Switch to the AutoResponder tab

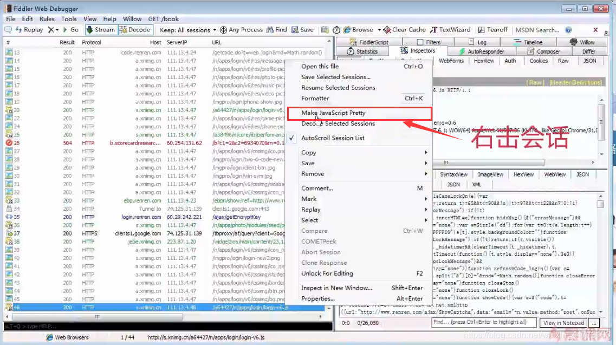point(481,51)
